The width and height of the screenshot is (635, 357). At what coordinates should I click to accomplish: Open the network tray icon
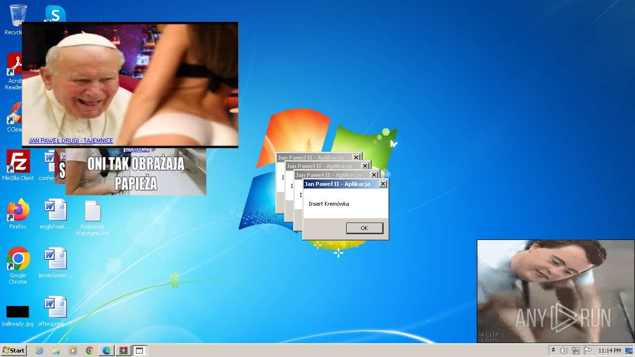(576, 351)
